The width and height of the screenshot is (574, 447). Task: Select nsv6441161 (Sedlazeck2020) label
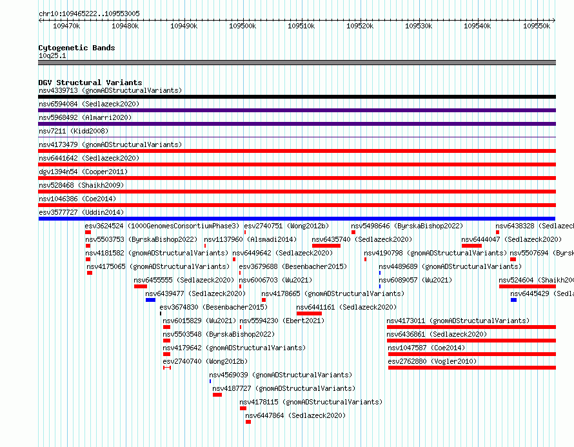click(346, 307)
